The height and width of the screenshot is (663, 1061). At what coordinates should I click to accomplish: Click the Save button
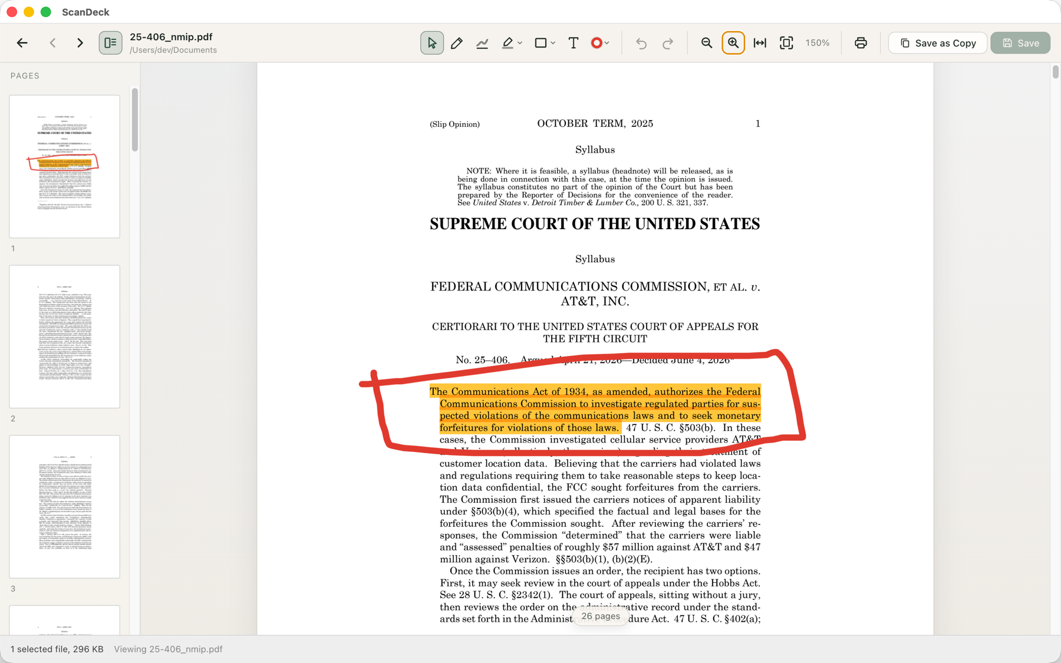[x=1020, y=43]
